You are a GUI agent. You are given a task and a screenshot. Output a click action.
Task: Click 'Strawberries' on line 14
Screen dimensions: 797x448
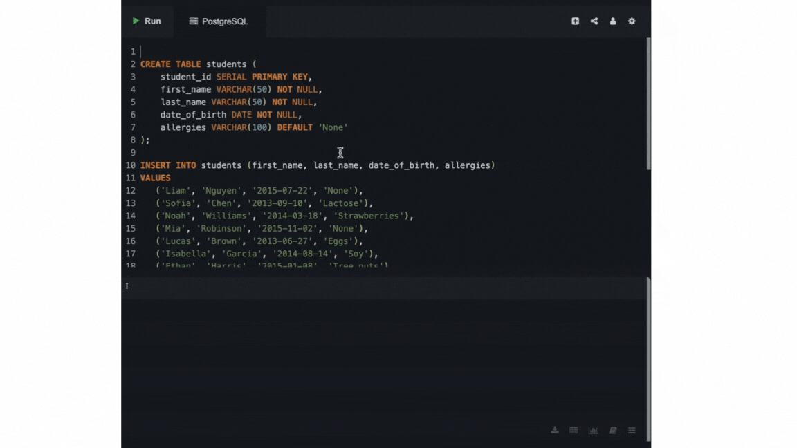pyautogui.click(x=369, y=216)
